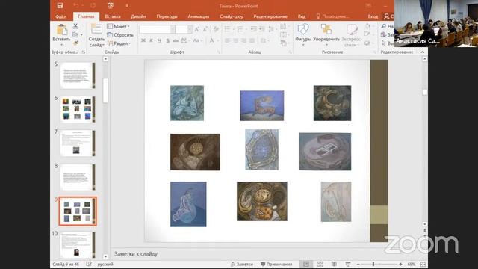Open the Файл tab
Screen dimensions: 478x269
click(x=61, y=16)
